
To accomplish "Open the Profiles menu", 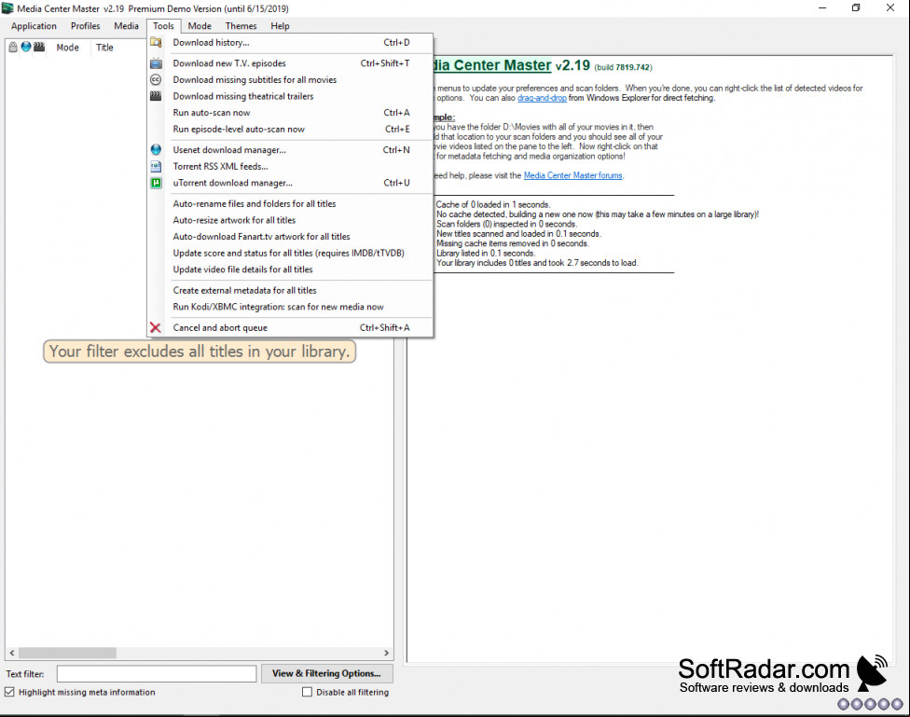I will point(86,26).
